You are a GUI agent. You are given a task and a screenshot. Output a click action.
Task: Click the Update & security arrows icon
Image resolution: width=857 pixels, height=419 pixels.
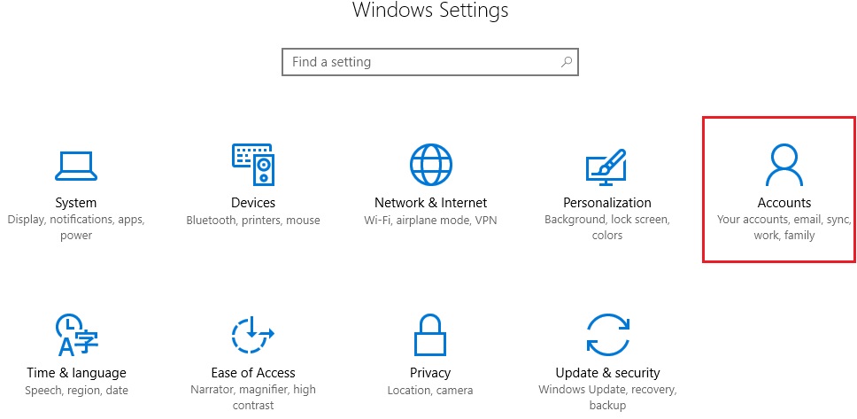(x=607, y=336)
